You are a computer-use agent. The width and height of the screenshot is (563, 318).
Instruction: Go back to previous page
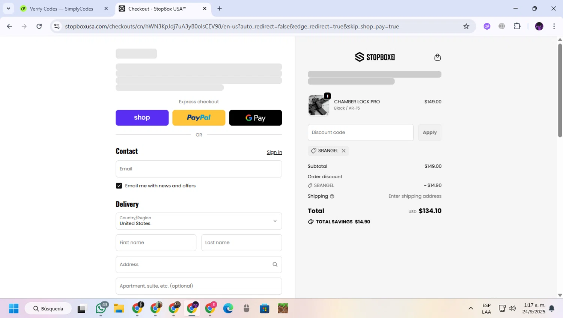pyautogui.click(x=9, y=26)
